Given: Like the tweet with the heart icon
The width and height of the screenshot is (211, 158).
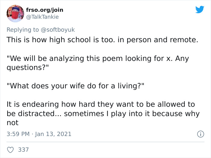Looking at the screenshot, I should coord(10,150).
